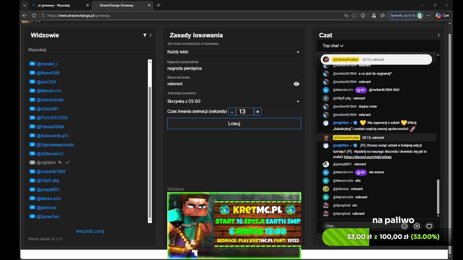This screenshot has width=463, height=260.
Task: Click the translate icon in address bar
Action: (x=346, y=16)
